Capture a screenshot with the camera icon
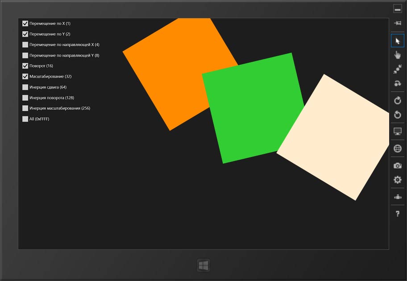The width and height of the screenshot is (407, 281). [x=397, y=165]
